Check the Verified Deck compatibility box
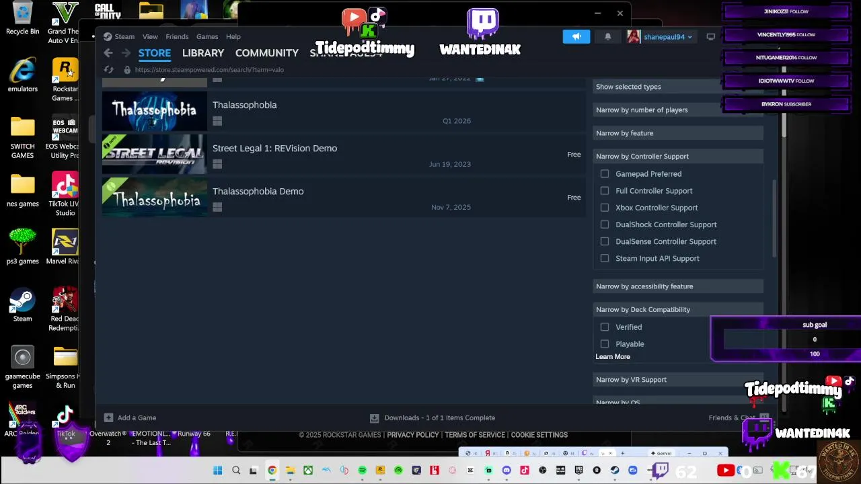The width and height of the screenshot is (861, 484). point(605,327)
